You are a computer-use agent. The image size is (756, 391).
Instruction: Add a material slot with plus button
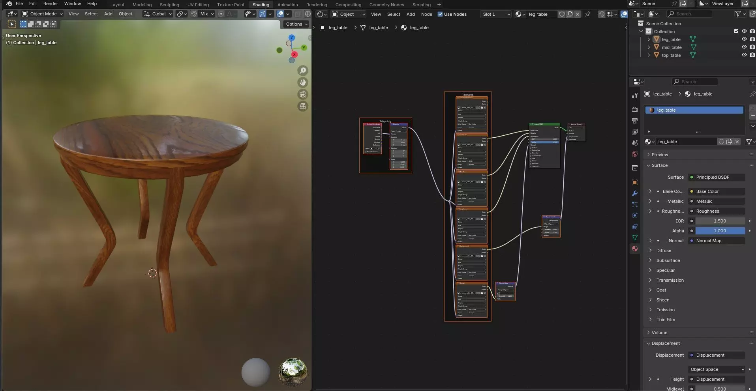752,108
